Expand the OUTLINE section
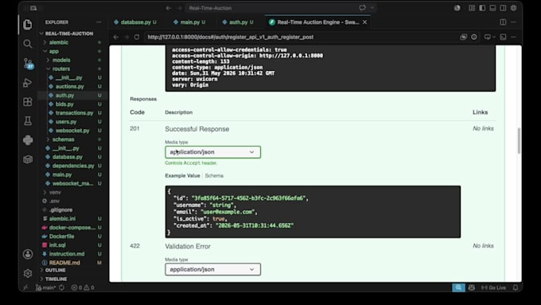This screenshot has height=305, width=541. pyautogui.click(x=55, y=270)
